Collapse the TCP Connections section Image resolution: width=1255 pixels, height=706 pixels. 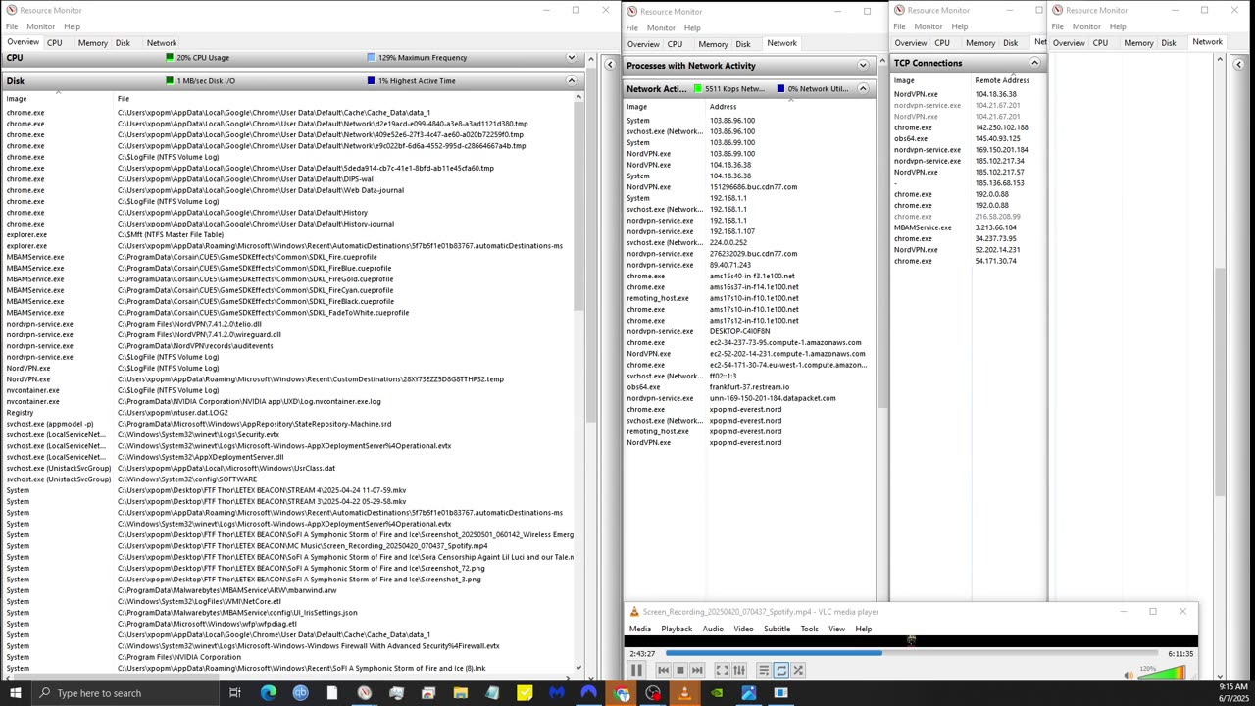tap(1034, 63)
